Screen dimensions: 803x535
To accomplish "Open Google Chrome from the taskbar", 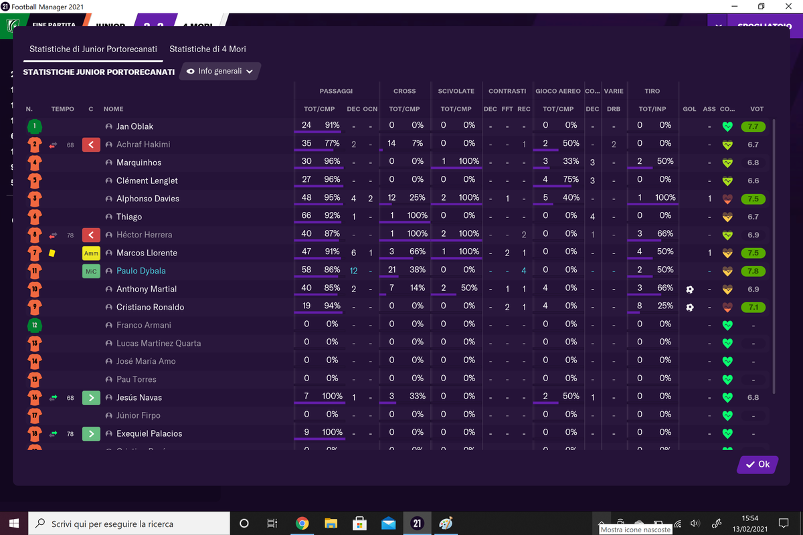I will [302, 524].
